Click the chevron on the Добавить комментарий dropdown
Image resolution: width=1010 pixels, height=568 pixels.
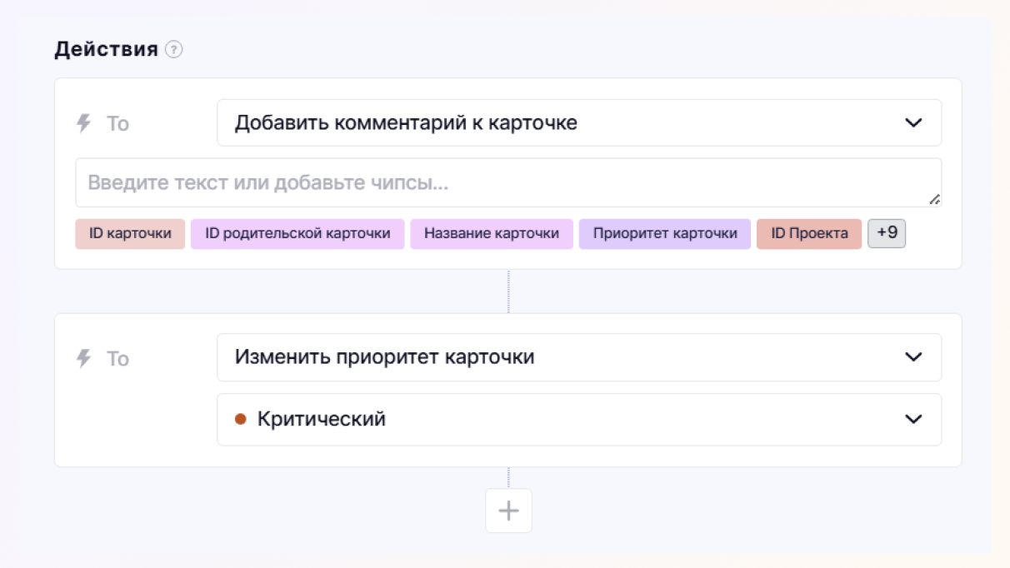tap(913, 123)
